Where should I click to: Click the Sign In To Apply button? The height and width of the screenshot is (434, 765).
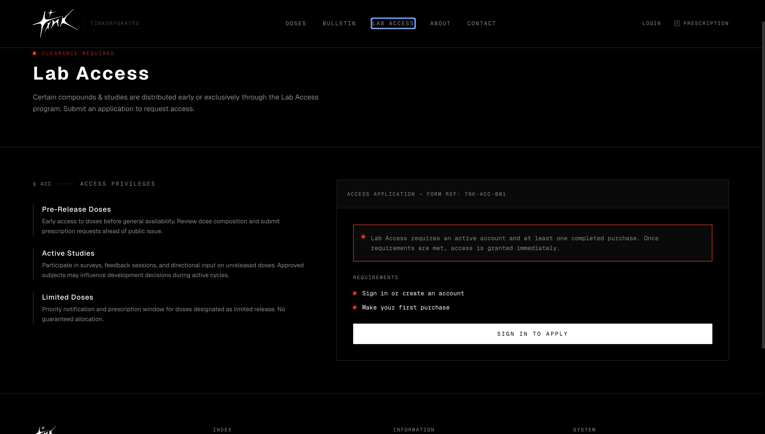pyautogui.click(x=533, y=334)
